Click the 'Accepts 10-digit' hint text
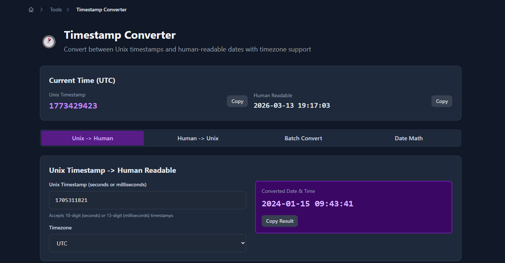The width and height of the screenshot is (505, 263). coord(111,216)
